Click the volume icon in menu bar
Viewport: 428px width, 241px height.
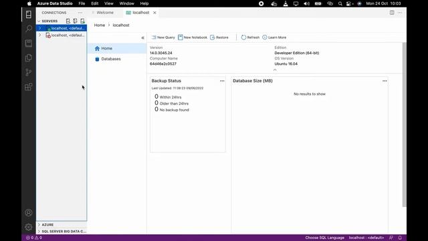306,3
